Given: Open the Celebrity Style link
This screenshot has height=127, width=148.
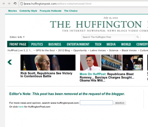Looking at the screenshot, I should tap(28, 11).
